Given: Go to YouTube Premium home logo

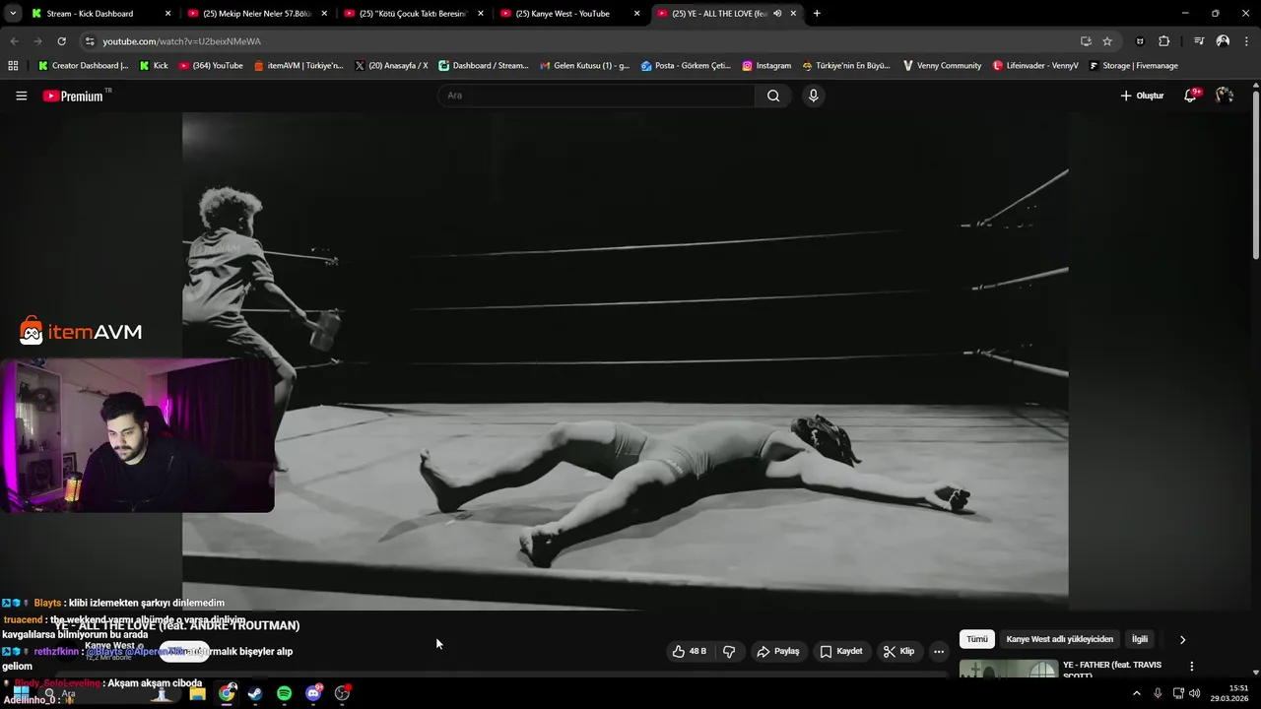Looking at the screenshot, I should [x=75, y=96].
